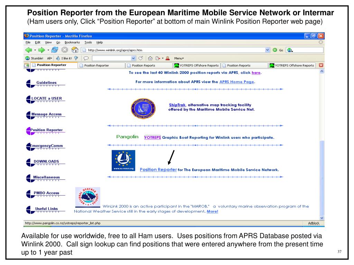Open EmergencyComm in the sidebar
354x265 pixels.
(46, 146)
